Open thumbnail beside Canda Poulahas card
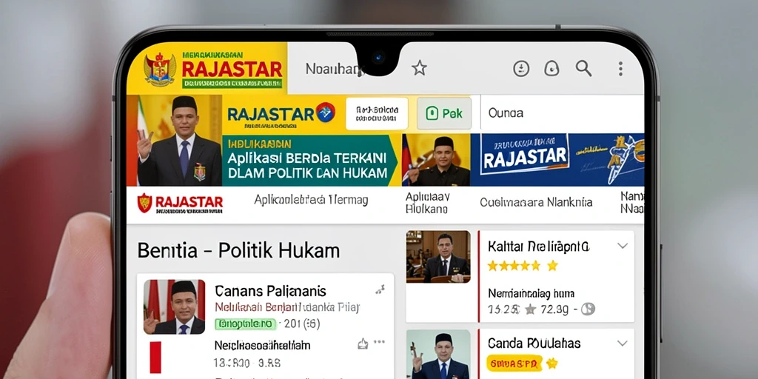This screenshot has height=379, width=758. [x=438, y=355]
